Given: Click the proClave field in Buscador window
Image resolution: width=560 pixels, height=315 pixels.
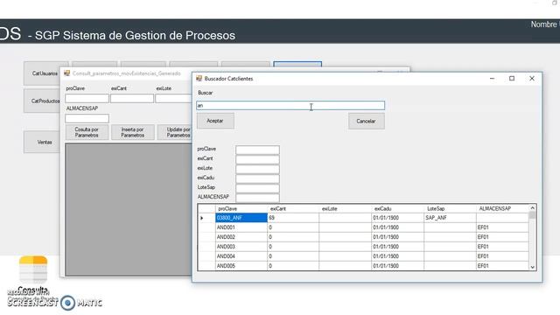Looking at the screenshot, I should [x=257, y=150].
